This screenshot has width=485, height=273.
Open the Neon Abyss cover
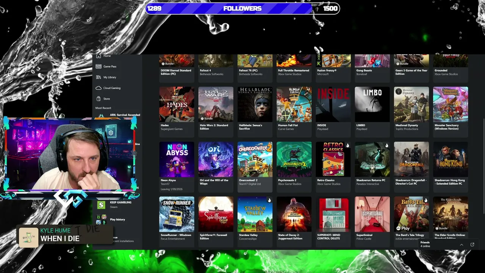pyautogui.click(x=177, y=159)
